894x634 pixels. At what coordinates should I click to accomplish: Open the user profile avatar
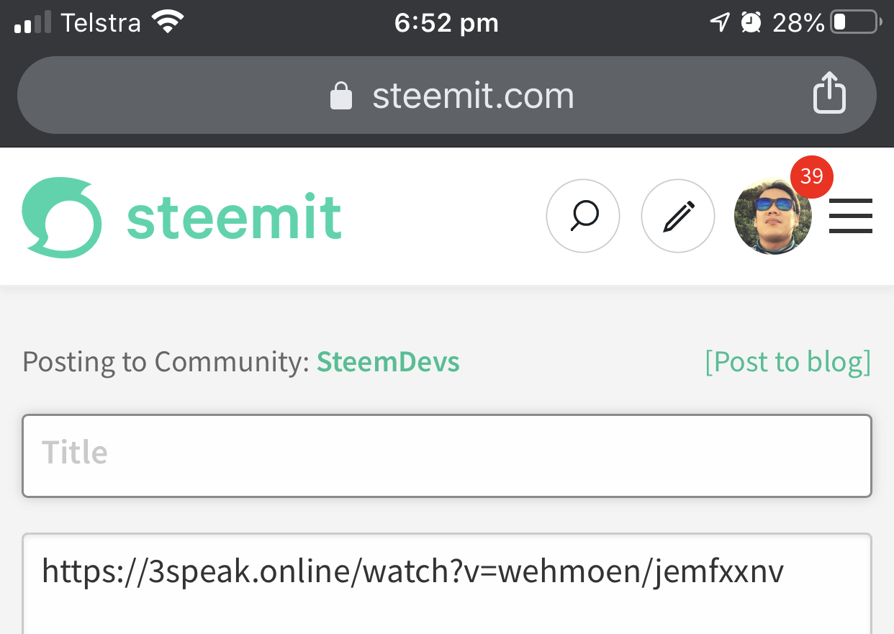point(772,217)
